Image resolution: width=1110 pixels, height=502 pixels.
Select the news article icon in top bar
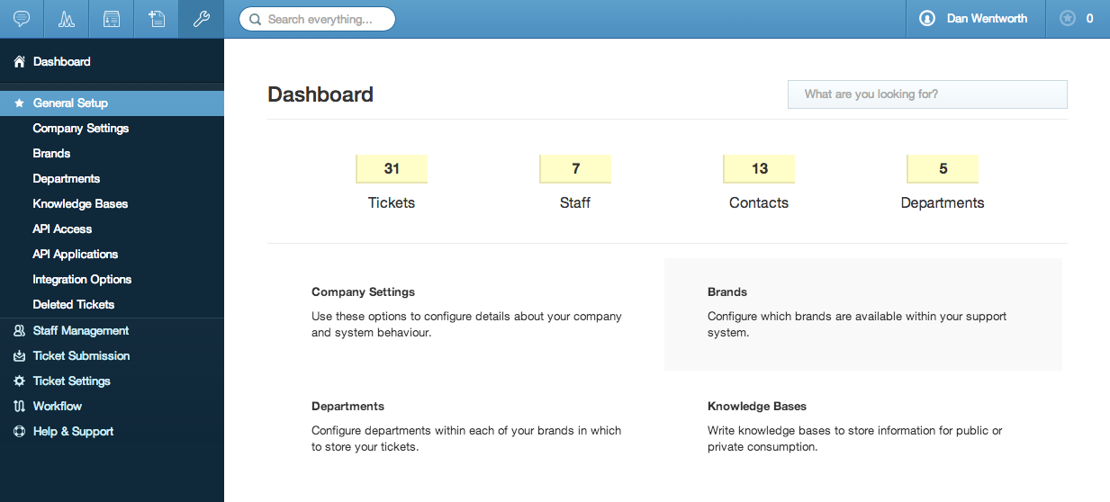tap(112, 19)
